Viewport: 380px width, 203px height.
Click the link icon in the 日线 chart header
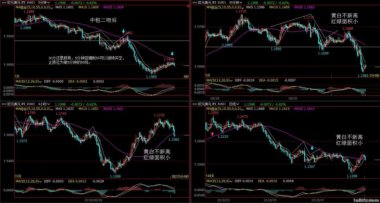point(195,104)
